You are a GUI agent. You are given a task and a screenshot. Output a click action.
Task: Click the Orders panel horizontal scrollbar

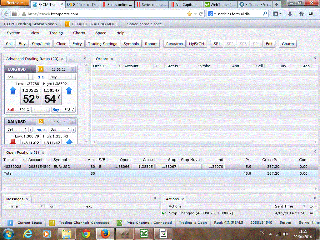pyautogui.click(x=174, y=142)
